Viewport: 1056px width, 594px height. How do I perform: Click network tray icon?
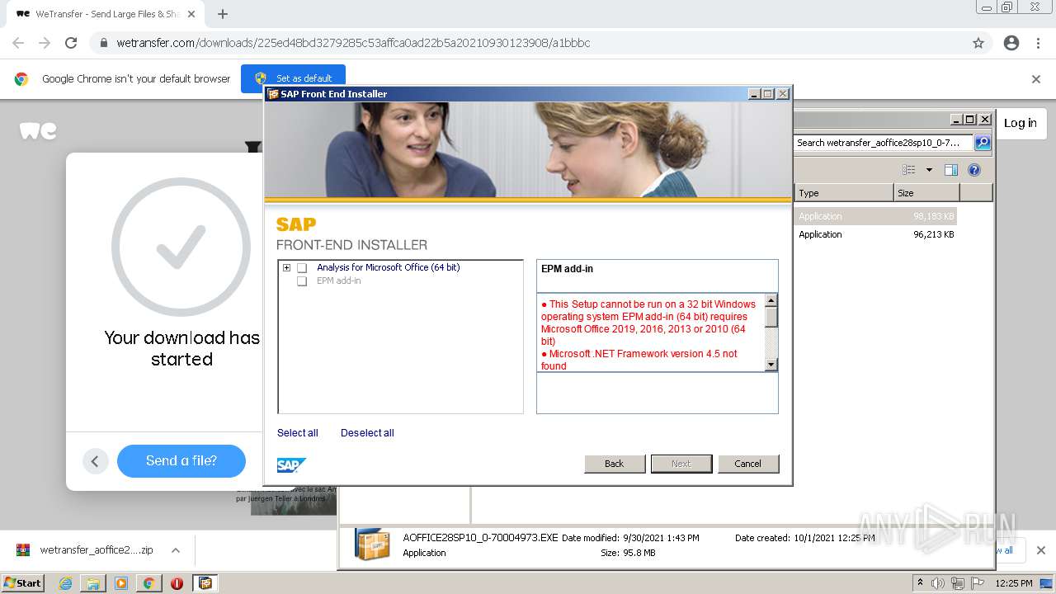[x=957, y=583]
